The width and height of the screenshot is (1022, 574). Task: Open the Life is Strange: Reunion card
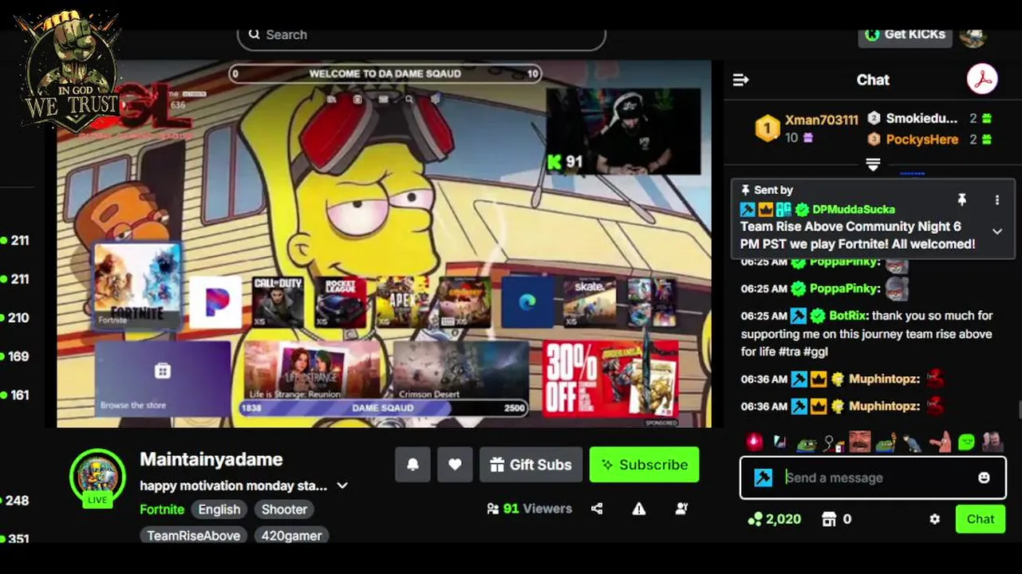tap(312, 371)
